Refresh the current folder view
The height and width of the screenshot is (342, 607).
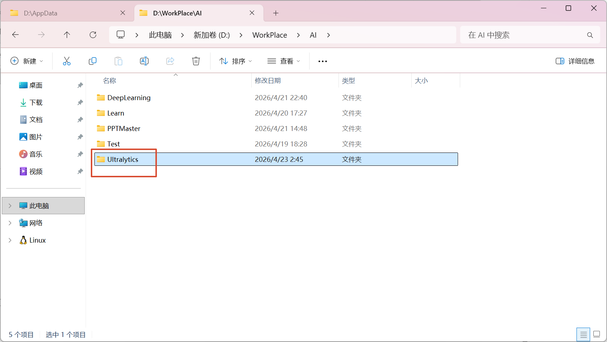(93, 35)
